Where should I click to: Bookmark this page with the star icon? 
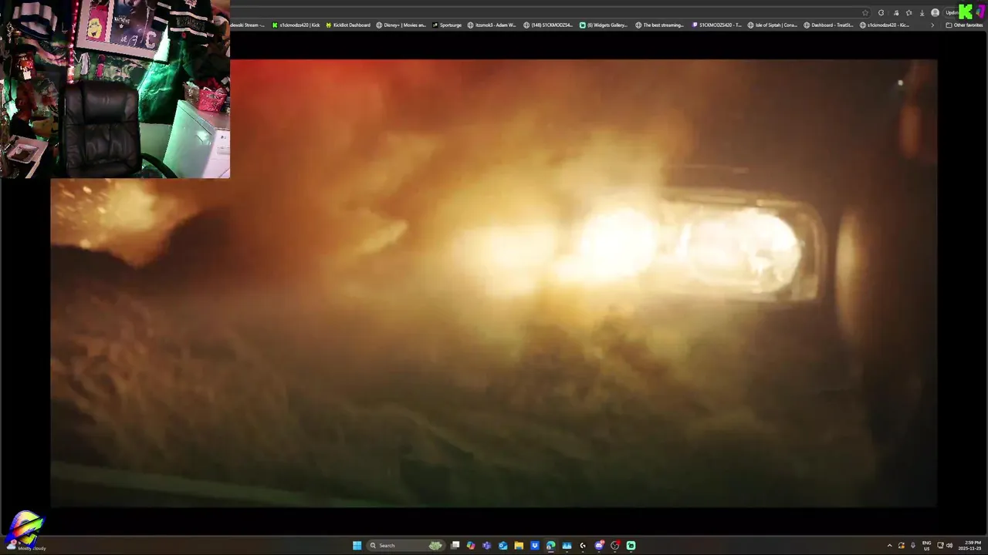click(x=865, y=12)
